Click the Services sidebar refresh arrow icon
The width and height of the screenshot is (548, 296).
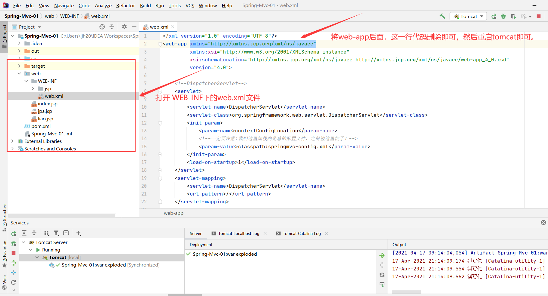[14, 282]
